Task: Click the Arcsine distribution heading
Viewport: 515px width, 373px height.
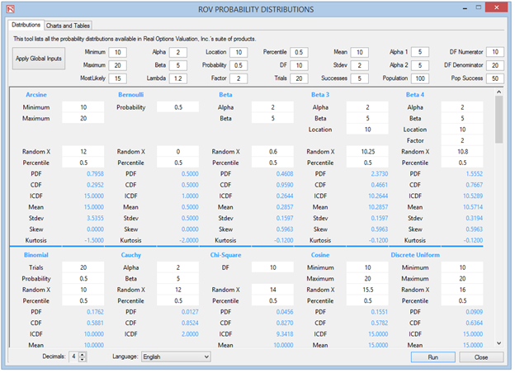Action: pos(36,95)
